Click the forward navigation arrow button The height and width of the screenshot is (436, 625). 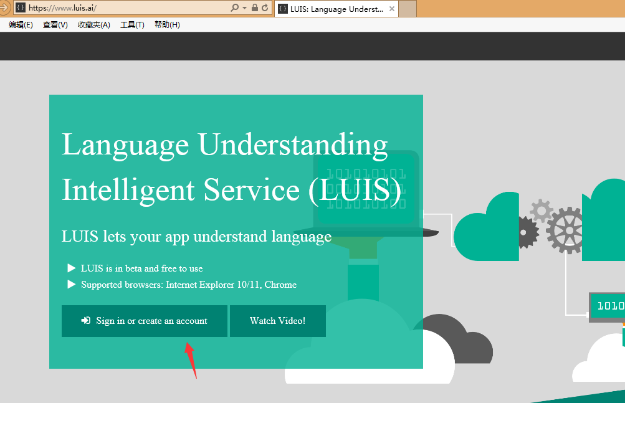tap(4, 7)
